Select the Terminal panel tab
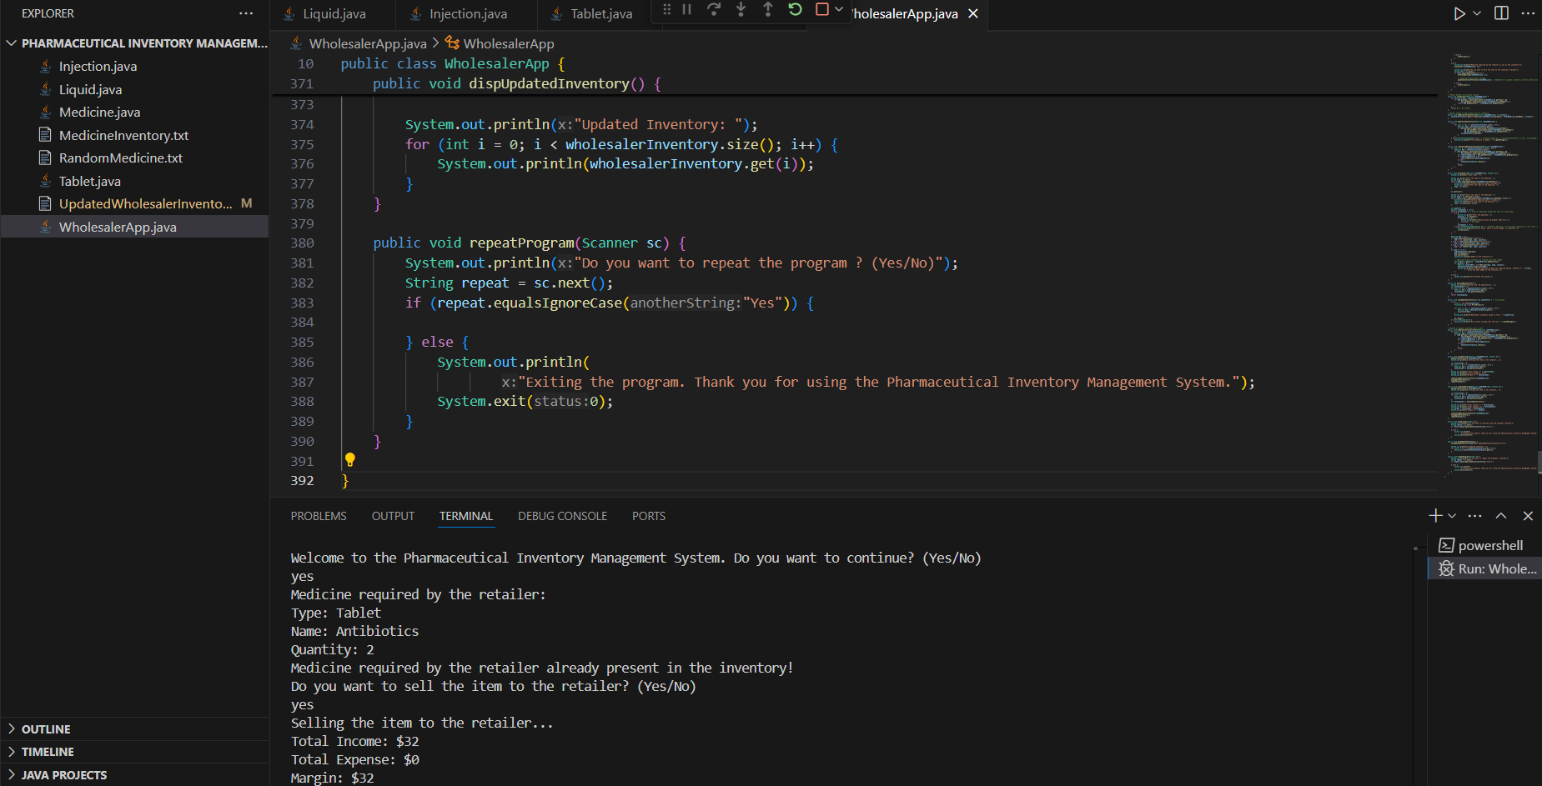Viewport: 1542px width, 786px height. coord(466,516)
